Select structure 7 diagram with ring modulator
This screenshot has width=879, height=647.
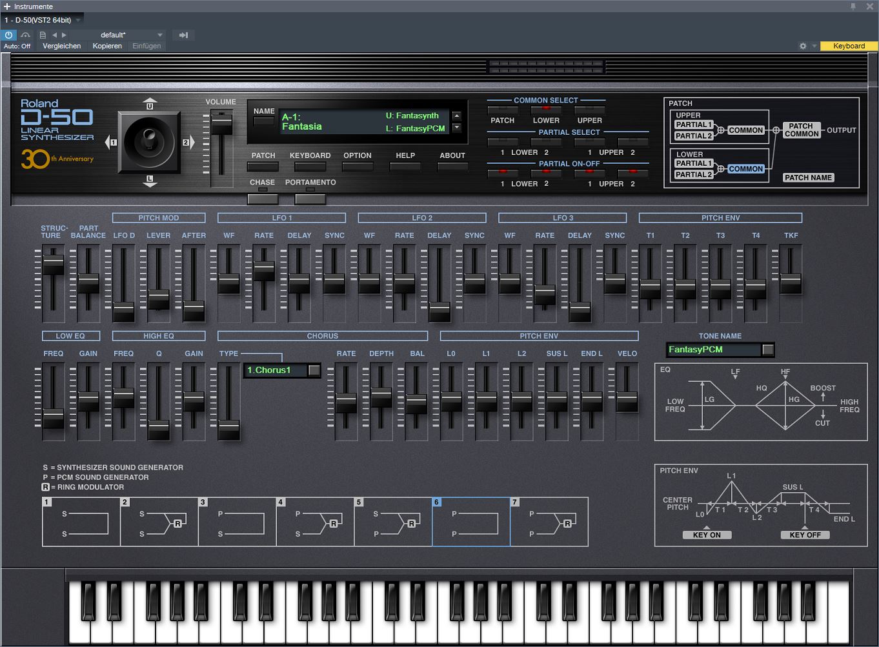point(549,523)
